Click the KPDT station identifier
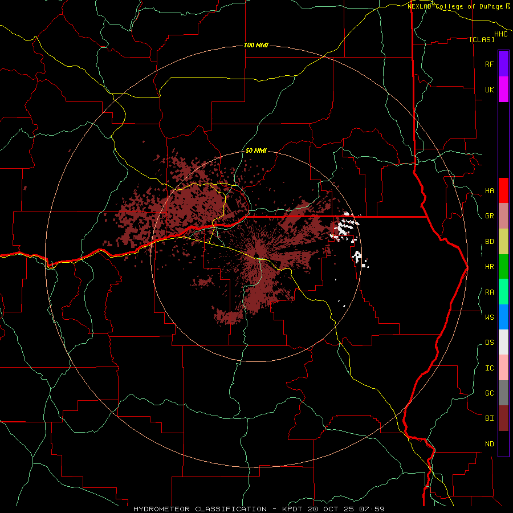The image size is (513, 513). tap(292, 509)
